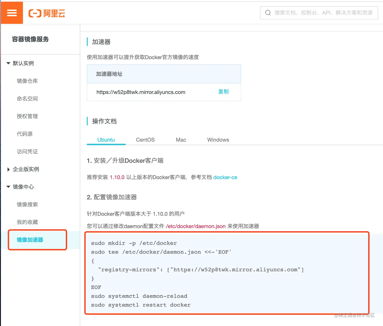
Task: Switch to the Mac tab
Action: [181, 140]
